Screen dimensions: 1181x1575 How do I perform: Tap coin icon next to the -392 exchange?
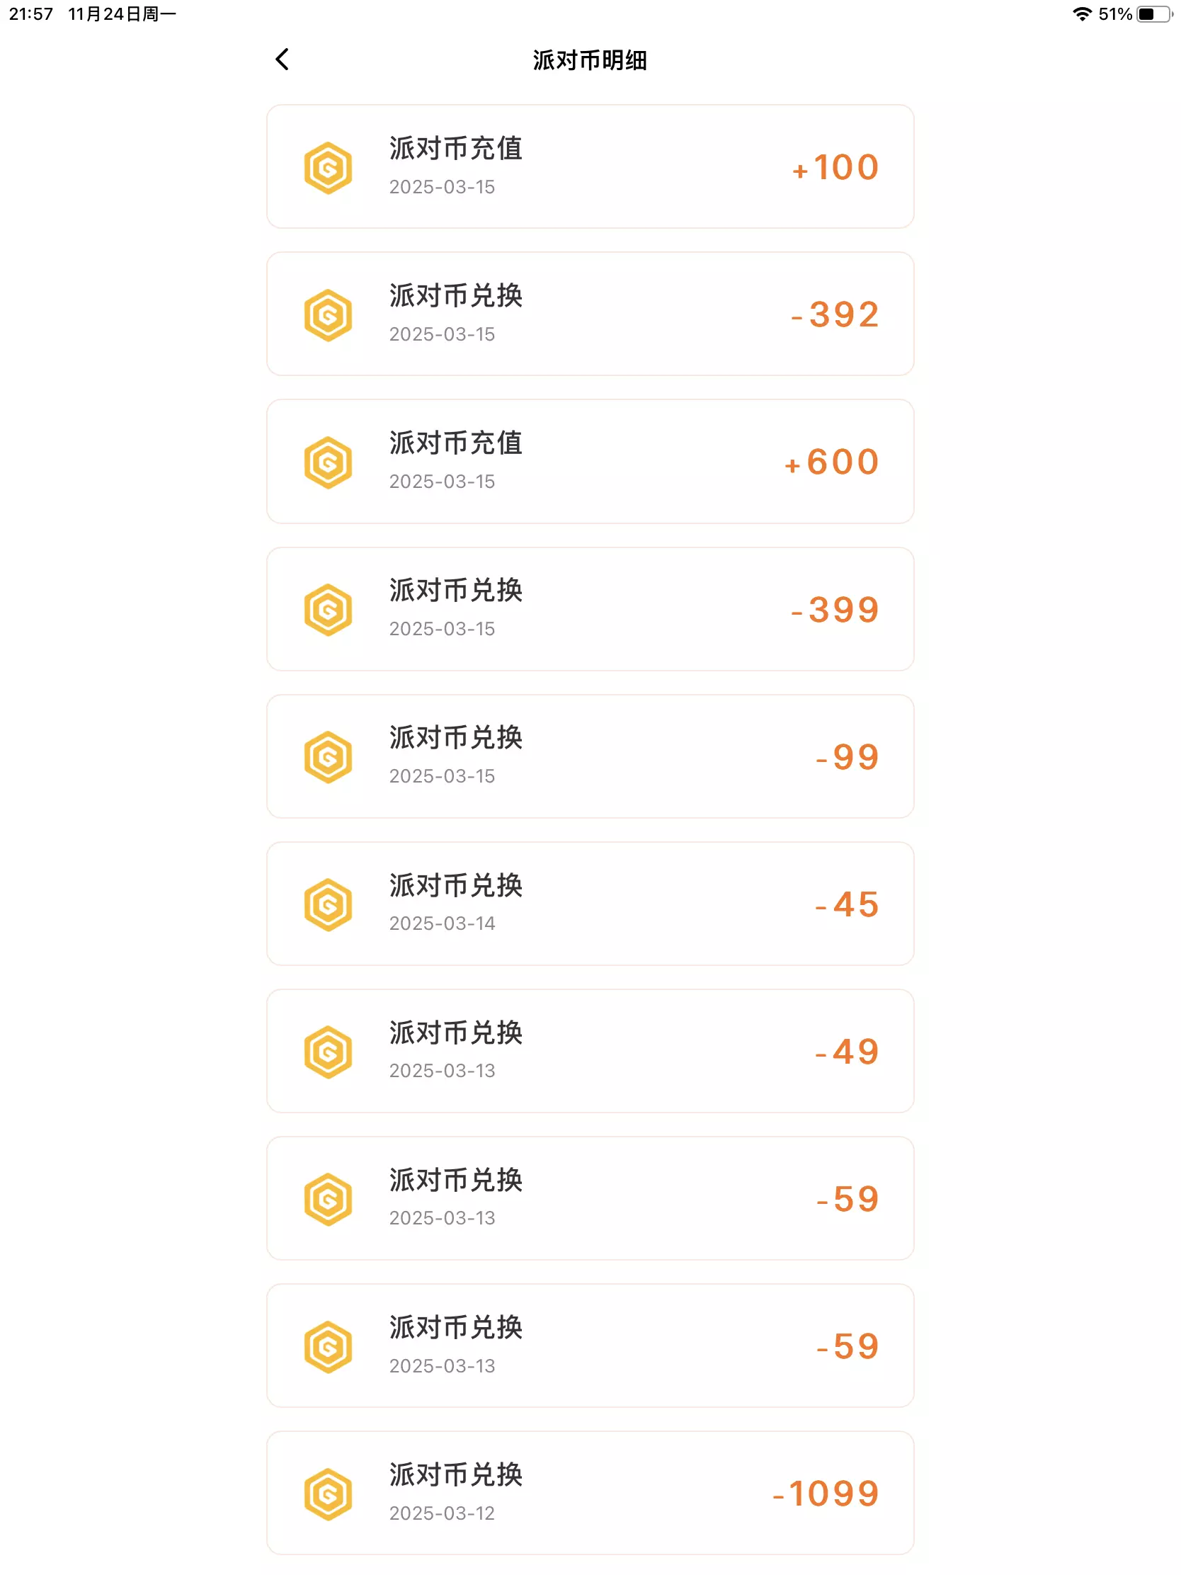coord(329,315)
